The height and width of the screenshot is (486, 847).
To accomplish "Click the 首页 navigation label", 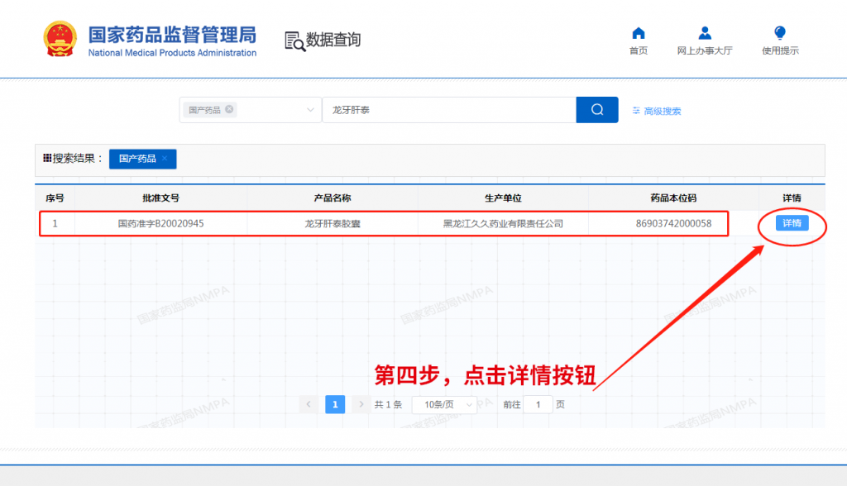I will tap(639, 50).
